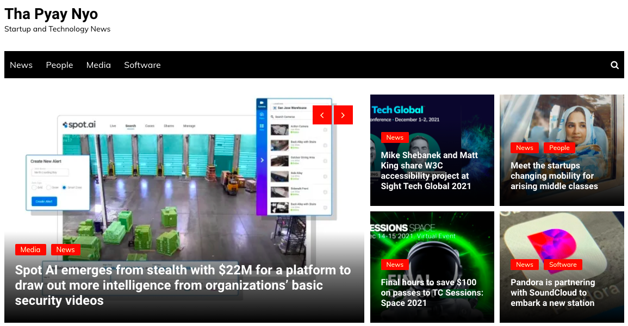Open "Final hours to save $100" headline
This screenshot has height=326, width=628.
click(432, 292)
